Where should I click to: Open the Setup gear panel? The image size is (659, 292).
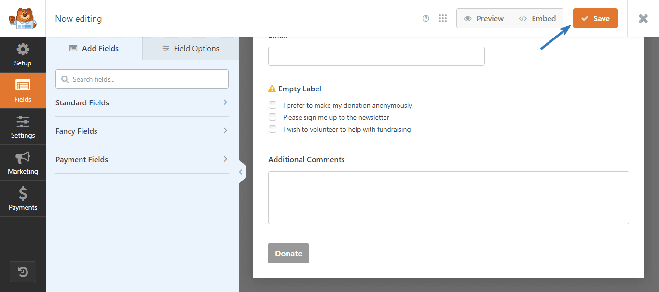pos(23,54)
